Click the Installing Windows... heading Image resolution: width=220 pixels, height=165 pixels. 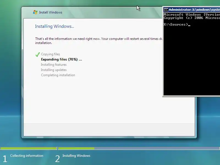pyautogui.click(x=54, y=26)
